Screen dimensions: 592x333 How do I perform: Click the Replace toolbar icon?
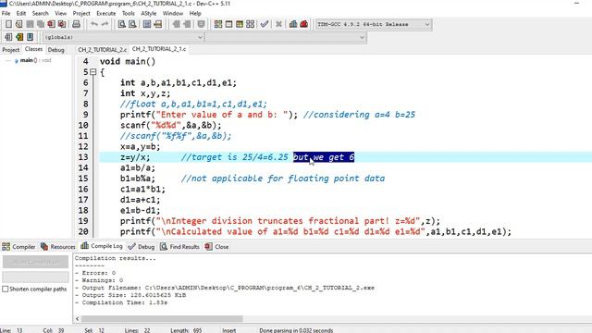pos(132,25)
